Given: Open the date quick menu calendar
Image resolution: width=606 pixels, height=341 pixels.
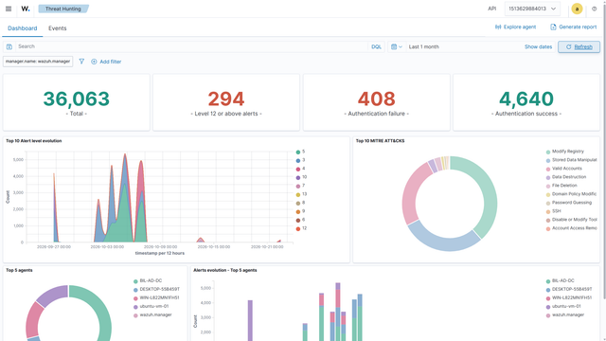Looking at the screenshot, I should pos(397,46).
